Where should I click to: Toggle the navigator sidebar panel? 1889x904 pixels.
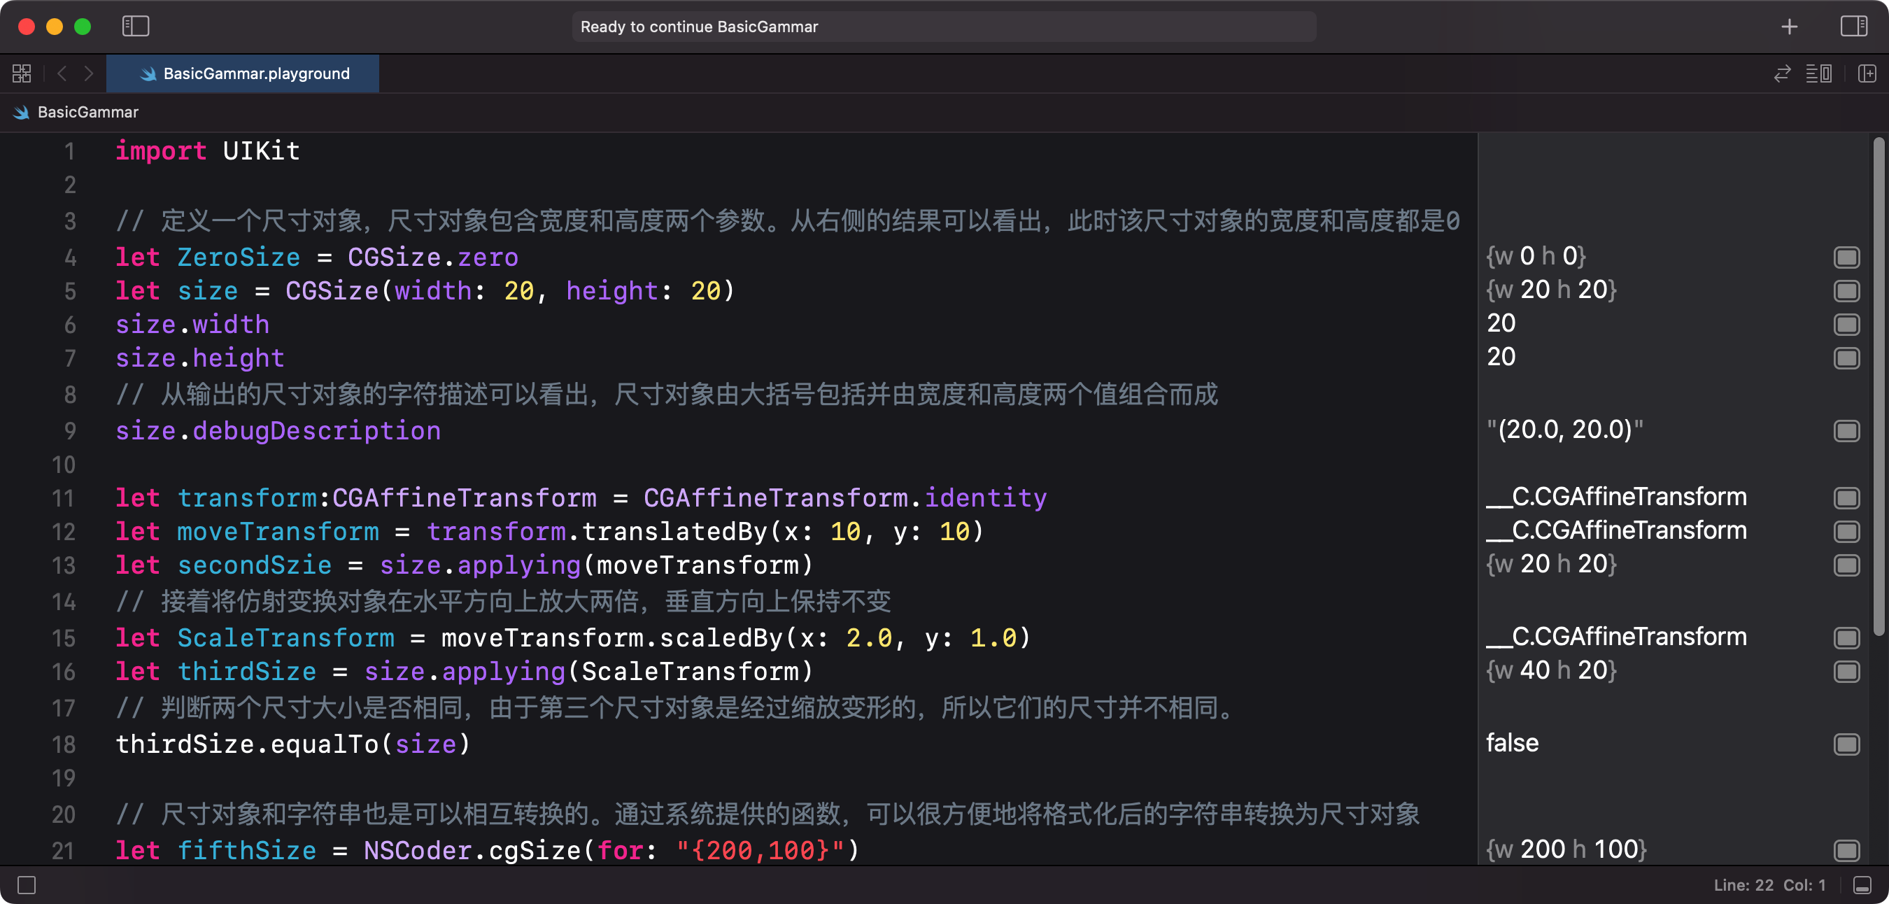tap(136, 27)
